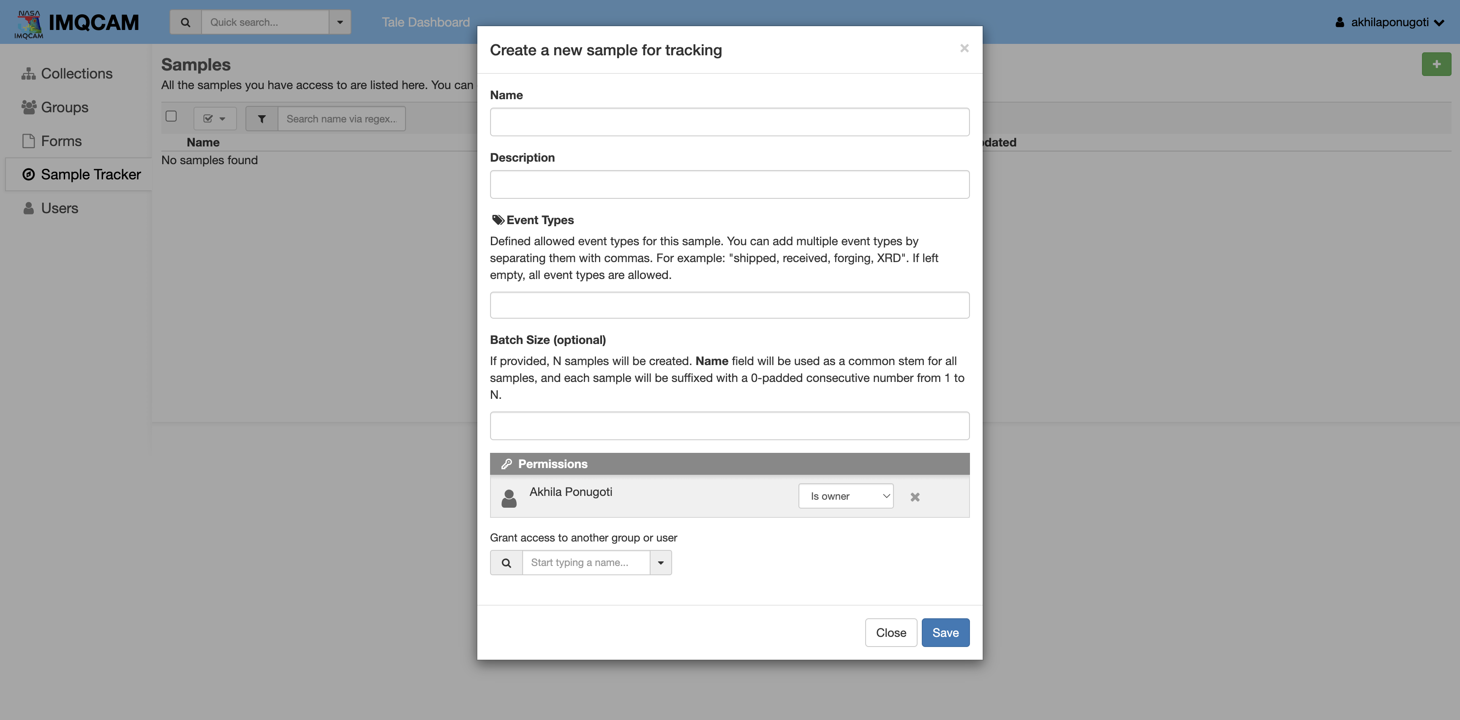Click the Sample Tracker compass icon

point(28,174)
